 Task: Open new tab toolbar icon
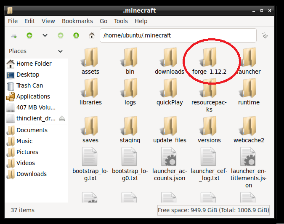[x=14, y=36]
